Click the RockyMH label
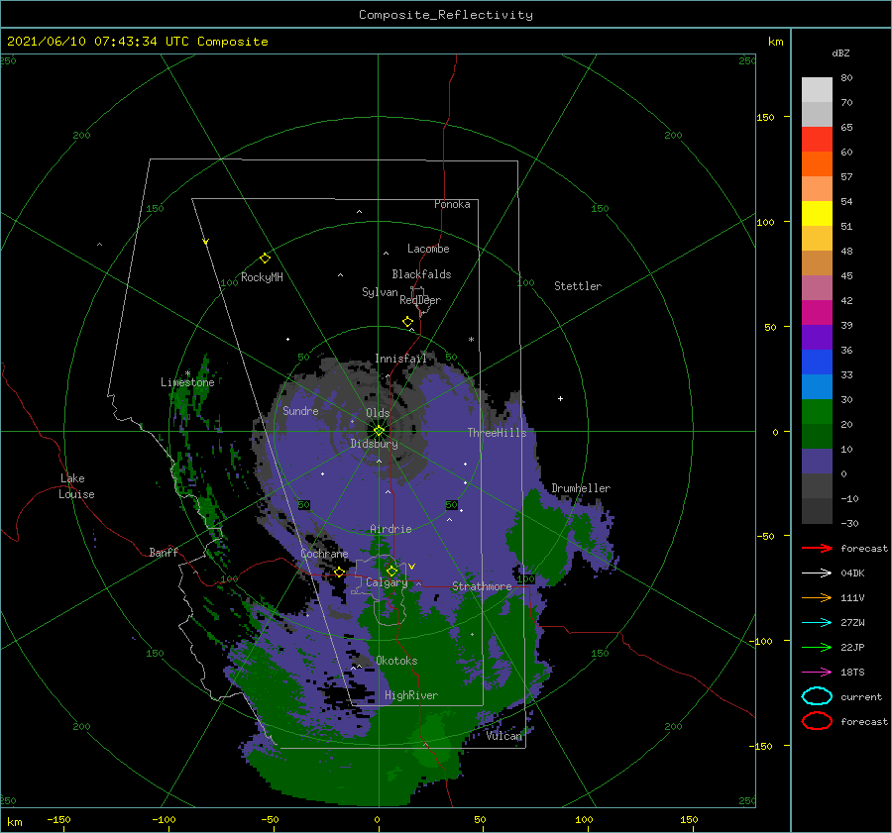Image resolution: width=892 pixels, height=833 pixels. pyautogui.click(x=262, y=277)
